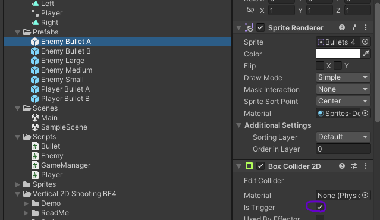Open the Mask Interaction dropdown
The width and height of the screenshot is (380, 220).
343,89
